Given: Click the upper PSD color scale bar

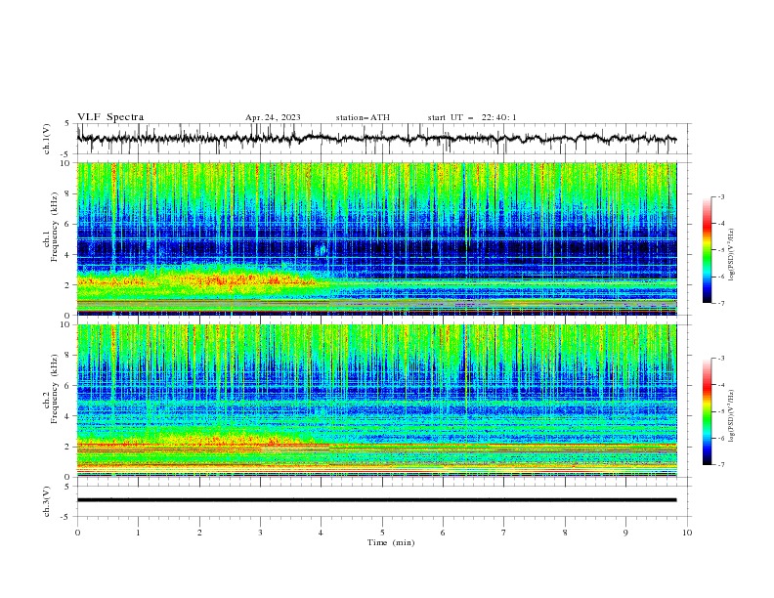Looking at the screenshot, I should 708,250.
